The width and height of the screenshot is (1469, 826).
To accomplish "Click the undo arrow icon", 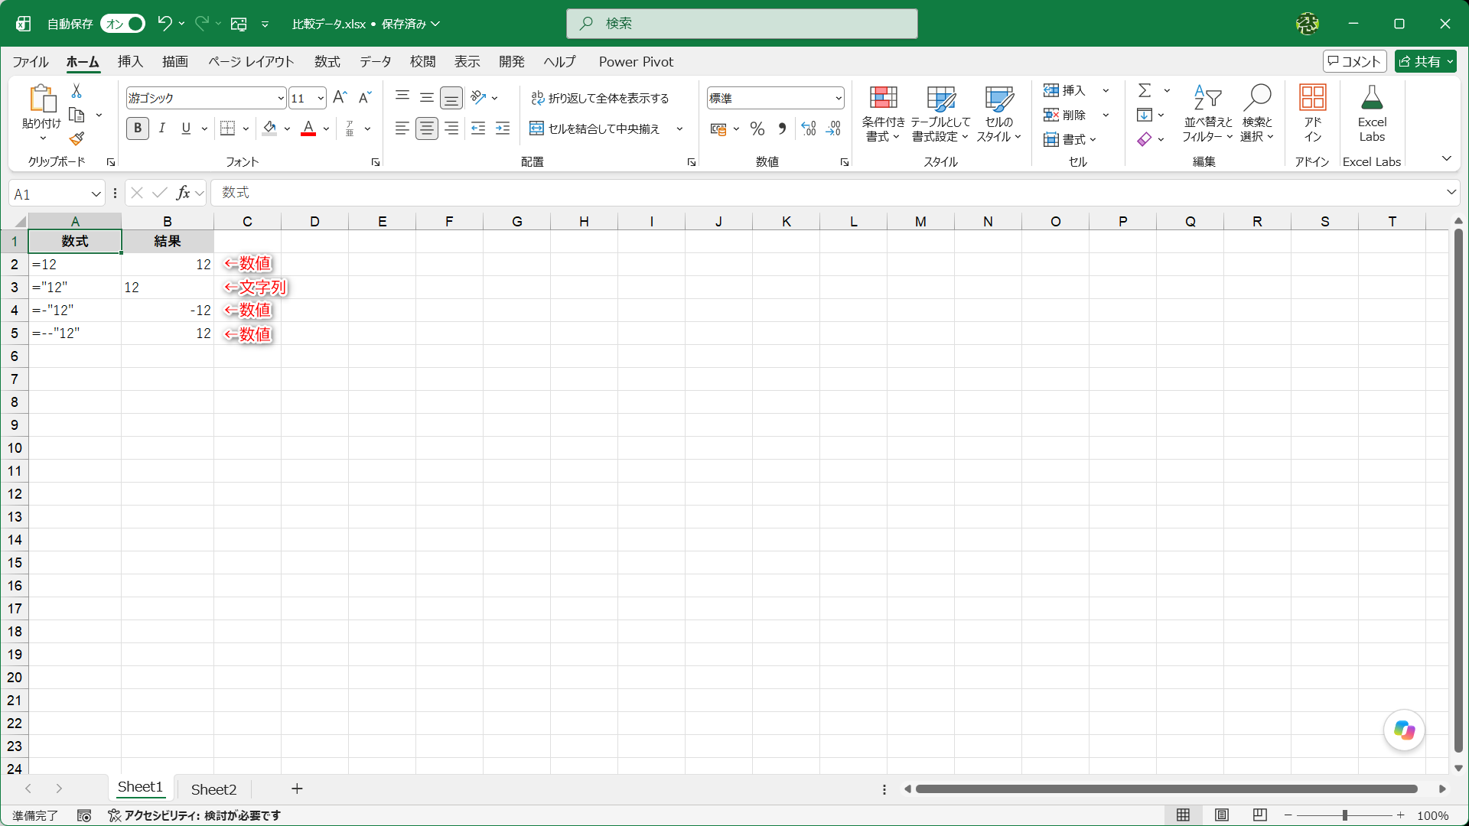I will [x=164, y=24].
